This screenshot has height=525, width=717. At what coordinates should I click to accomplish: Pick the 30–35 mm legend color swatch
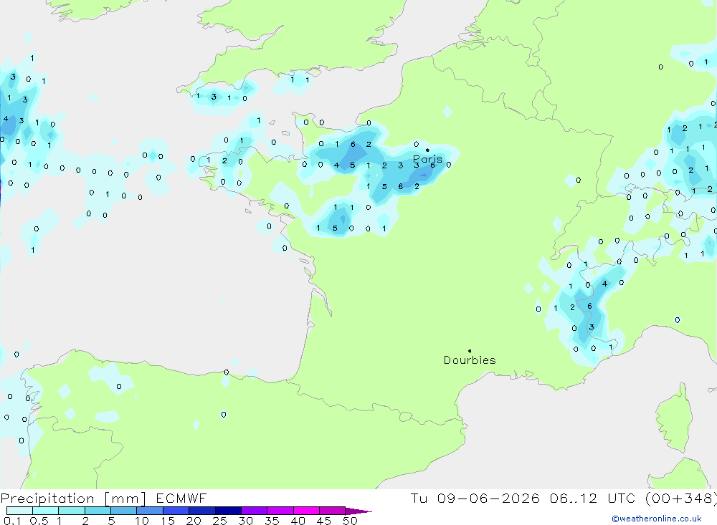click(x=255, y=511)
